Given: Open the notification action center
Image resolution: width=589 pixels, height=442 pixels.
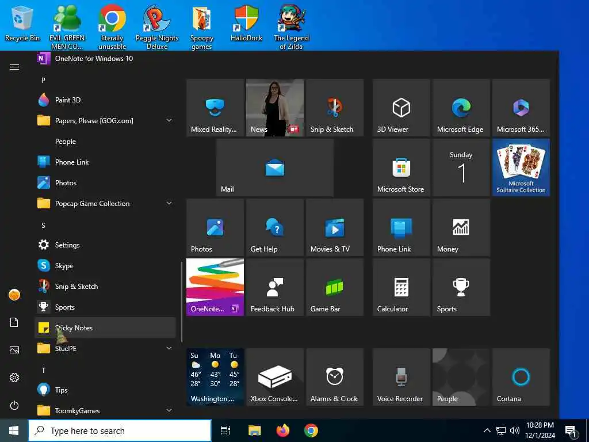Looking at the screenshot, I should pyautogui.click(x=571, y=430).
